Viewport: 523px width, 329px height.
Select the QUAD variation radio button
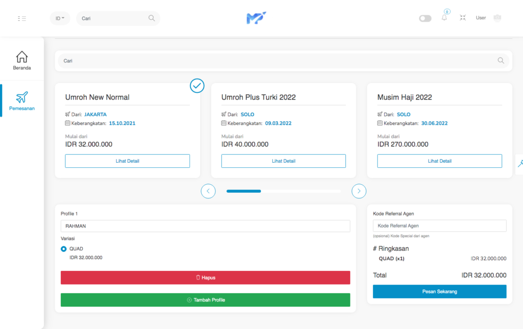tap(64, 249)
